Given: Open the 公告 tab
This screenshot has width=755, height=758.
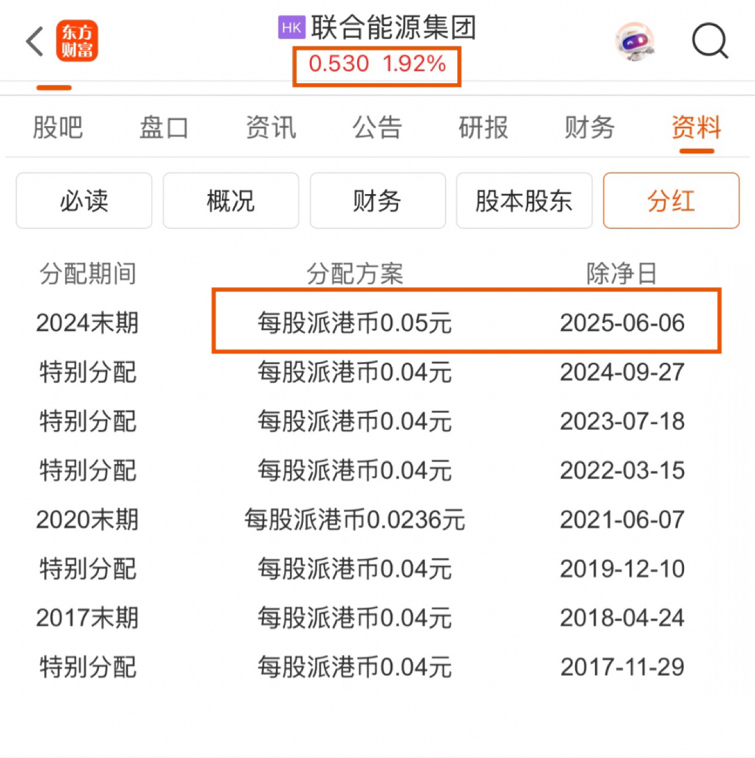Looking at the screenshot, I should (377, 127).
